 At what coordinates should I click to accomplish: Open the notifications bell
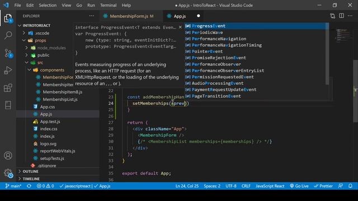pyautogui.click(x=350, y=186)
